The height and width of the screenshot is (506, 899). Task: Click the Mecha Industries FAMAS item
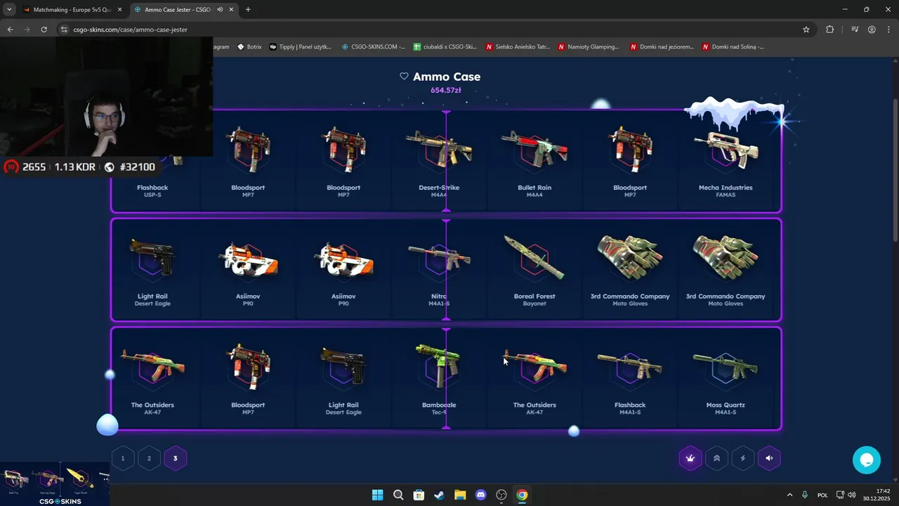point(726,162)
